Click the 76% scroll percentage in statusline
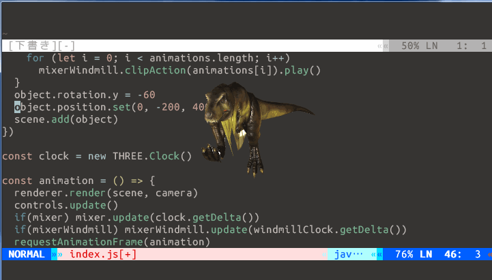492x280 pixels. (x=404, y=254)
